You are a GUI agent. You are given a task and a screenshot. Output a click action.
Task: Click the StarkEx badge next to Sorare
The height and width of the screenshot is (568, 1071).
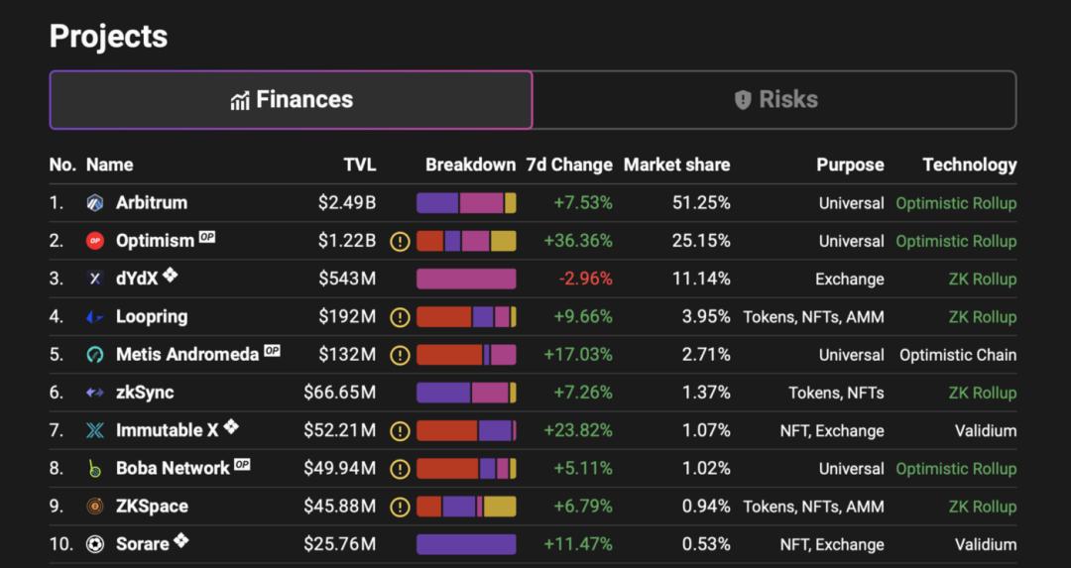click(x=181, y=540)
